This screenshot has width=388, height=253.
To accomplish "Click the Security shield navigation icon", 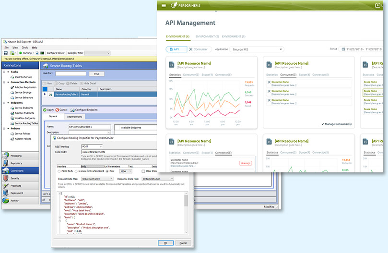I will coord(6,178).
